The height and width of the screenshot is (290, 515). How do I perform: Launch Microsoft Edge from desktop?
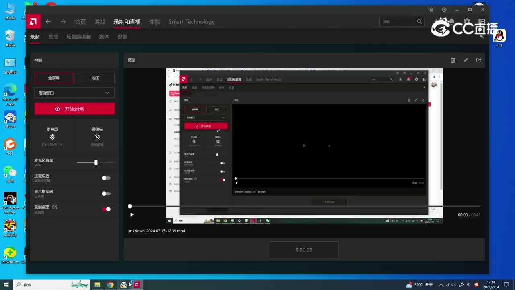pos(10,95)
